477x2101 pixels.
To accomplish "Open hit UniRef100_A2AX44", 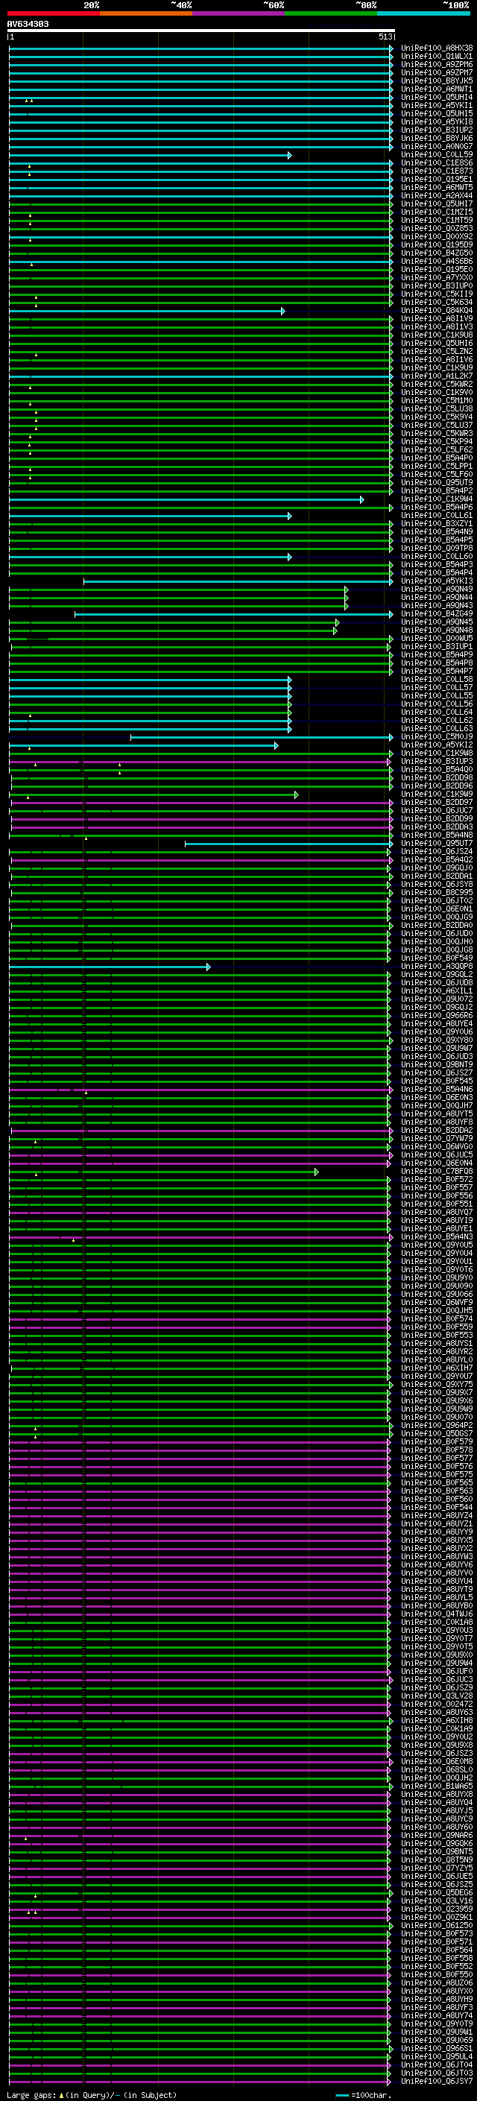I will (436, 196).
